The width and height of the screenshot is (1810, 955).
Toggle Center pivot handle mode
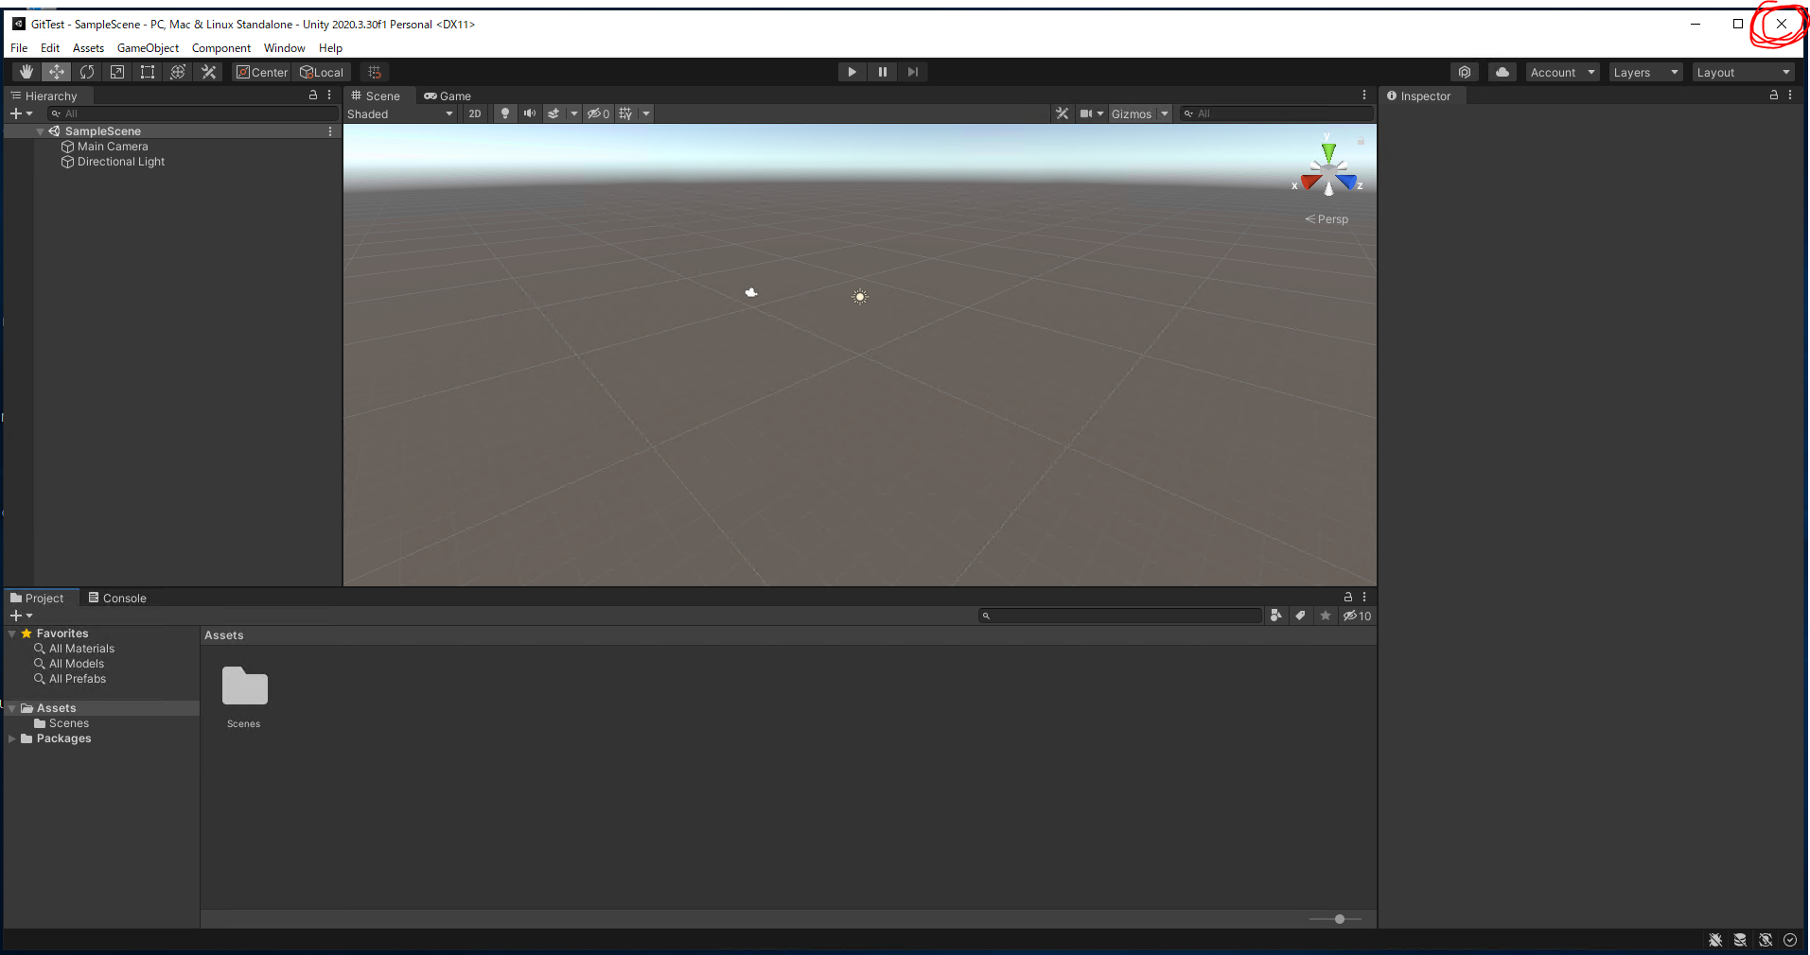click(x=260, y=72)
